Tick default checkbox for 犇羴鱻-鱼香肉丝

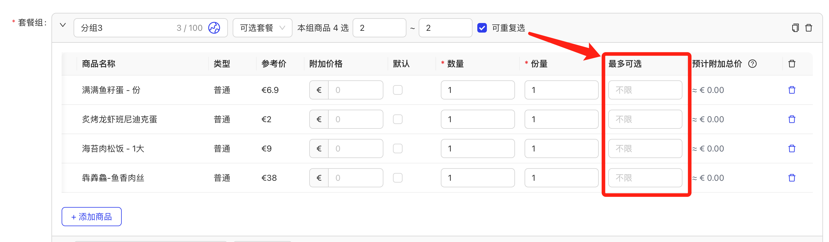397,178
